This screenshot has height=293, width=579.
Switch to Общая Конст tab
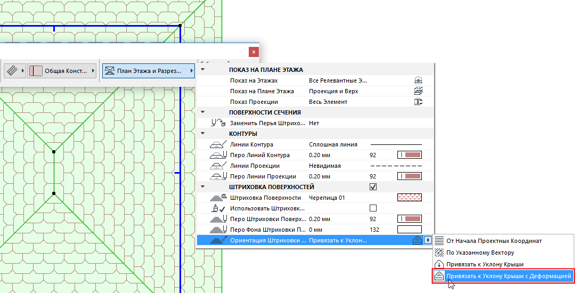click(x=62, y=70)
